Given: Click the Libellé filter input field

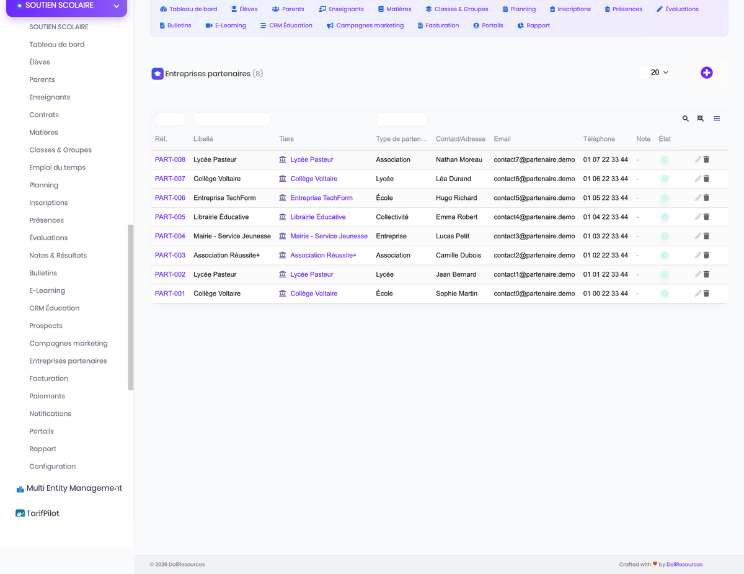Looking at the screenshot, I should (232, 119).
